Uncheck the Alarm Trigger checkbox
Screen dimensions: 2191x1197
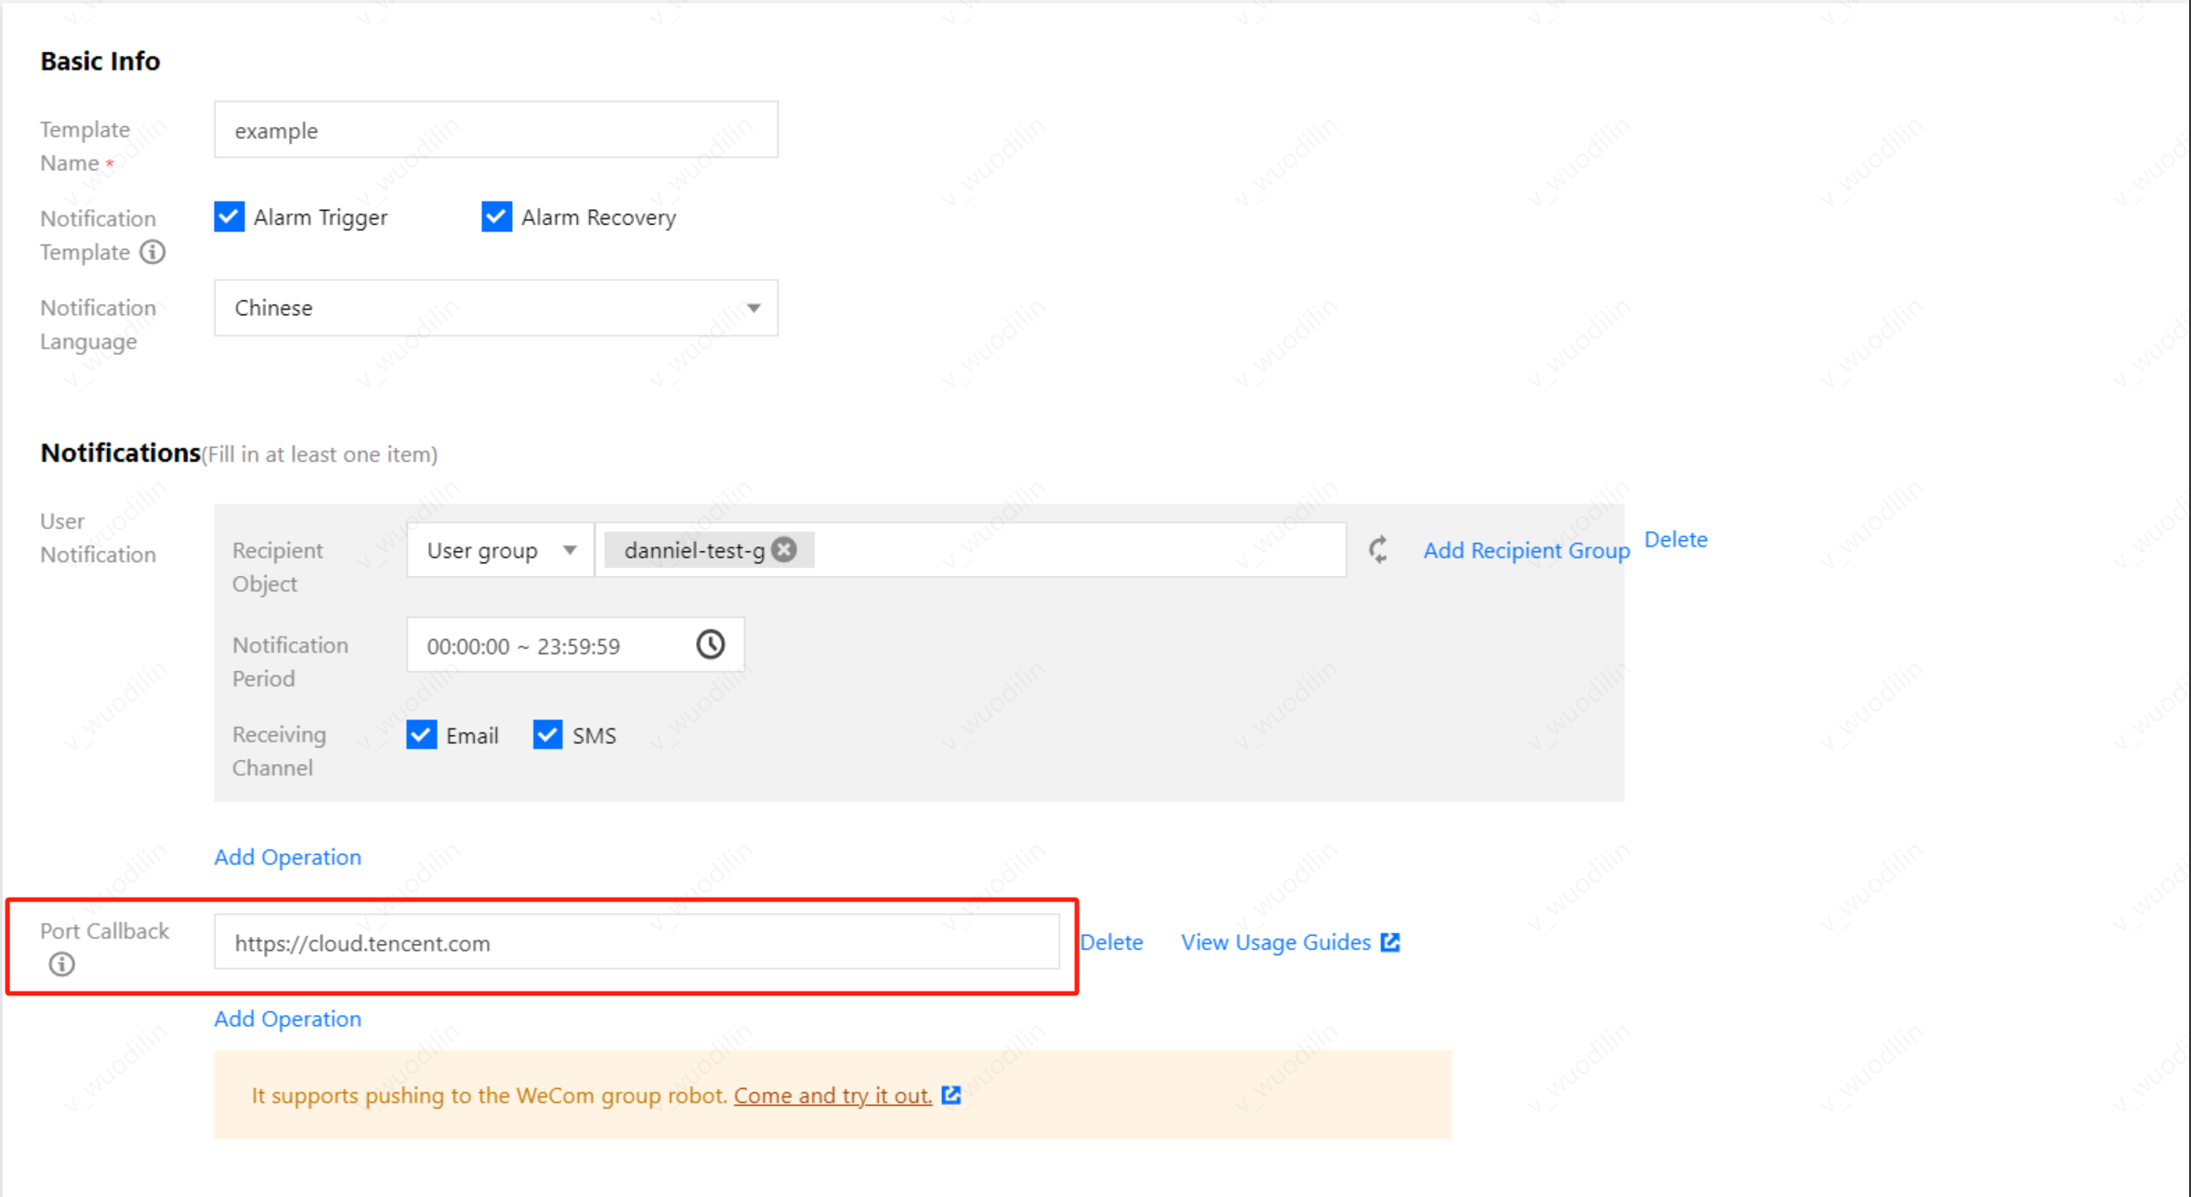click(x=230, y=217)
